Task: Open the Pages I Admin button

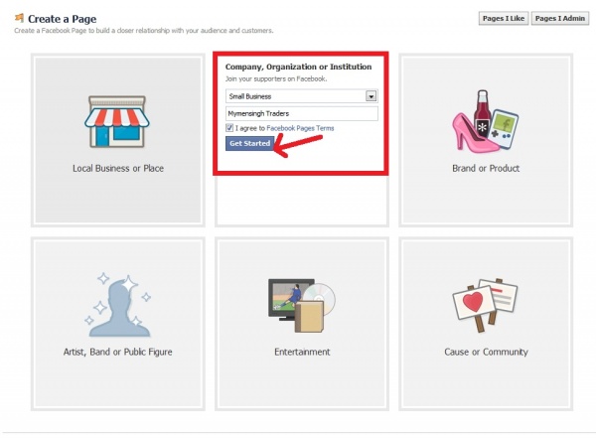Action: (x=560, y=18)
